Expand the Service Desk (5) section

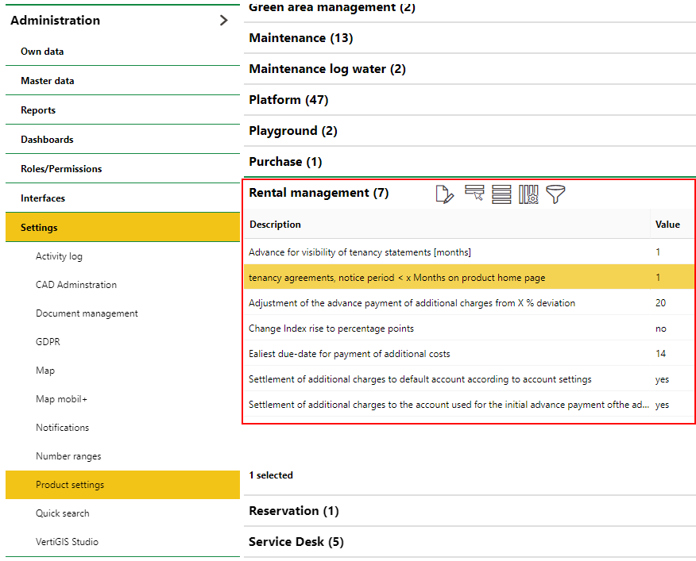pos(296,542)
